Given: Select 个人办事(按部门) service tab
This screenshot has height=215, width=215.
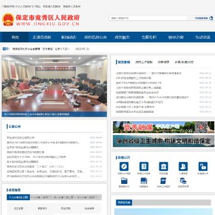Looking at the screenshot, I should 41,197.
